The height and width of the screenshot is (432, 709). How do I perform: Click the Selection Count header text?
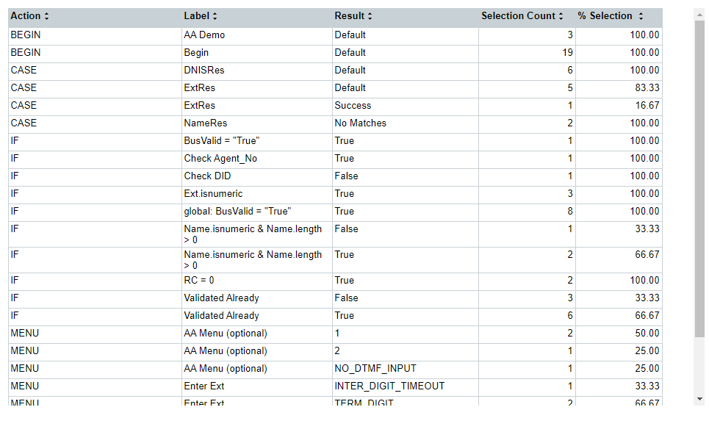click(x=518, y=16)
